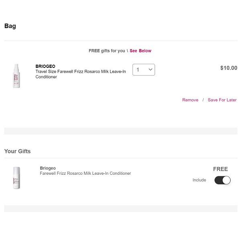
Task: Save the leave-in conditioner for later
Action: click(222, 100)
